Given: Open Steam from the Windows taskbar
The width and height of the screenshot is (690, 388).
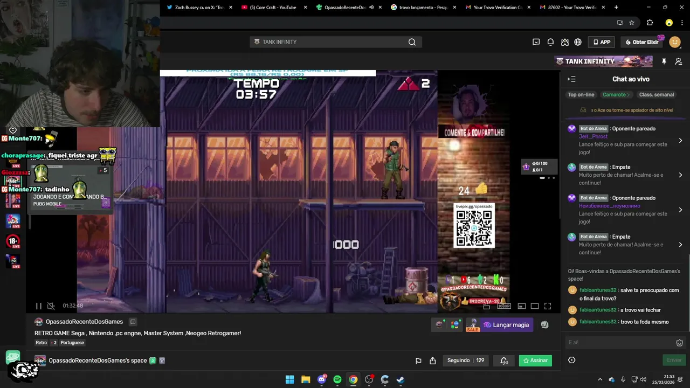Looking at the screenshot, I should point(401,379).
